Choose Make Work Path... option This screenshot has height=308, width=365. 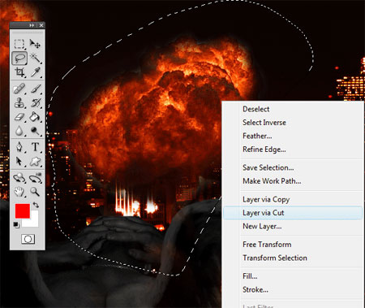pos(272,181)
